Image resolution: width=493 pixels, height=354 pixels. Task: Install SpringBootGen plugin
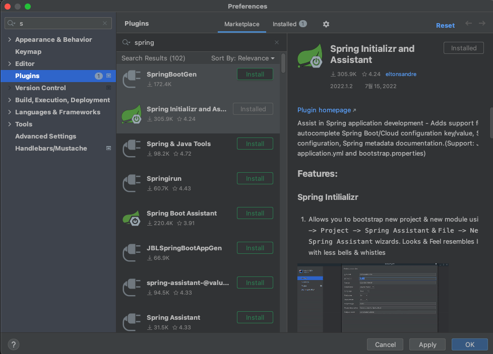(255, 75)
